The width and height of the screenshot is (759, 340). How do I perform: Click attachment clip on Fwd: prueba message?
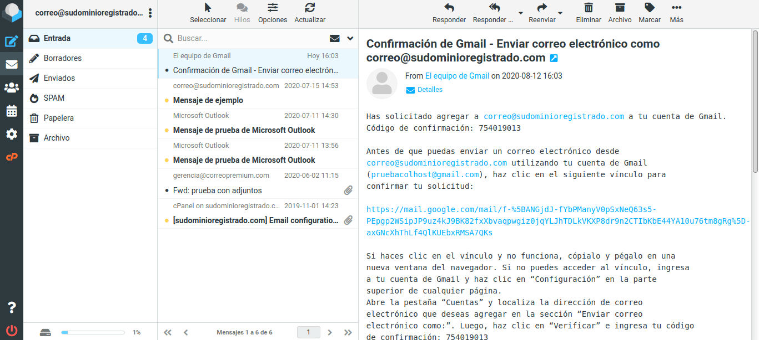pyautogui.click(x=348, y=190)
